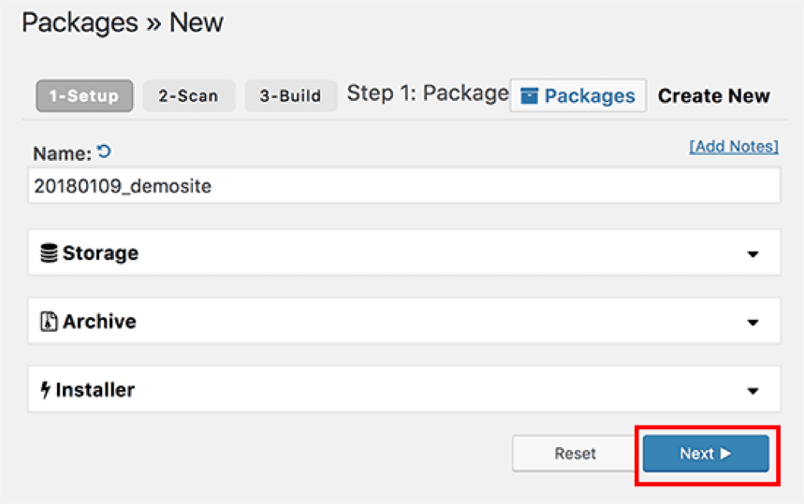Viewport: 804px width, 504px height.
Task: Go to the 2-Scan step tab
Action: (x=188, y=96)
